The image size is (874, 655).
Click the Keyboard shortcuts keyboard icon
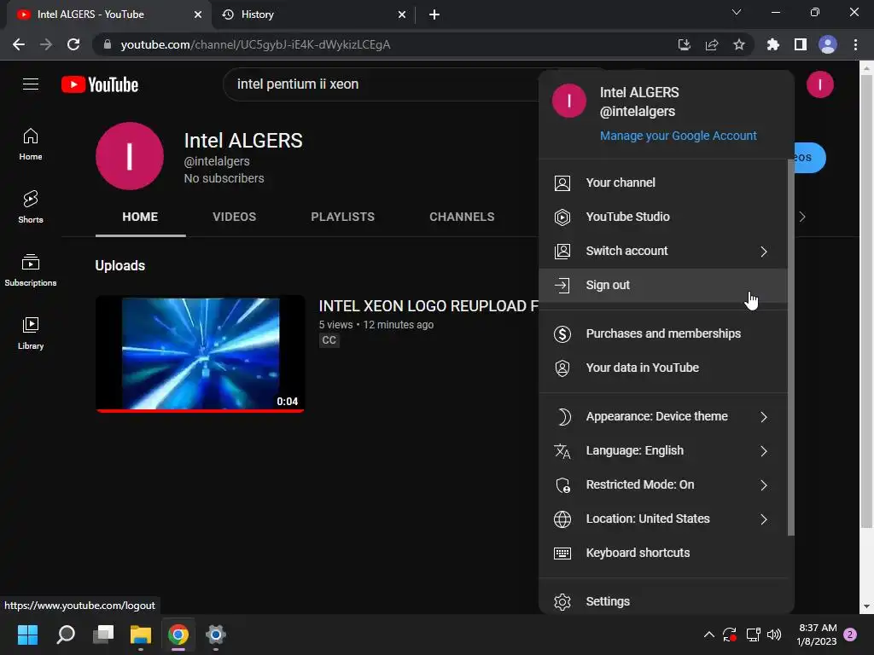click(562, 553)
